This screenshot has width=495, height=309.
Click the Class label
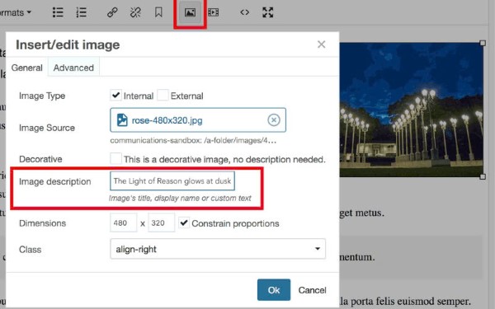tap(31, 250)
